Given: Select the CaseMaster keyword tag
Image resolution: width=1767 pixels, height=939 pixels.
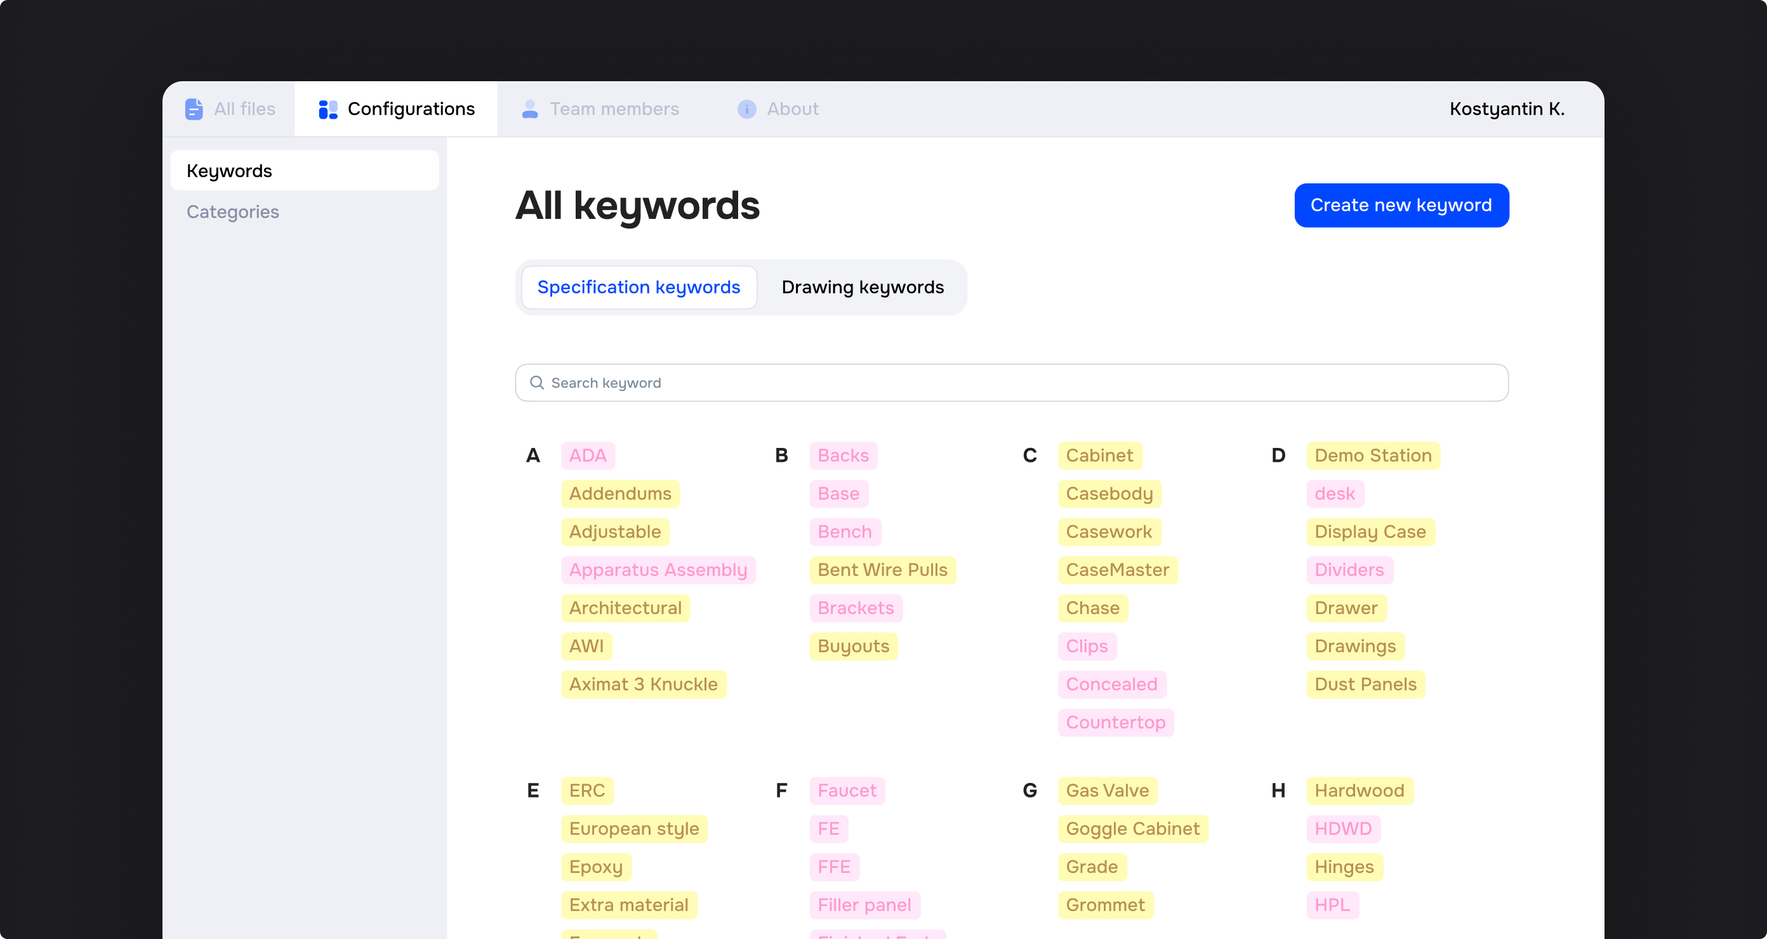Looking at the screenshot, I should pos(1116,570).
